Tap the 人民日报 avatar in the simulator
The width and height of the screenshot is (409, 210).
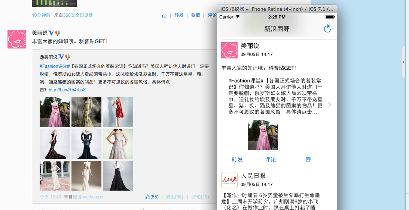pos(229,180)
